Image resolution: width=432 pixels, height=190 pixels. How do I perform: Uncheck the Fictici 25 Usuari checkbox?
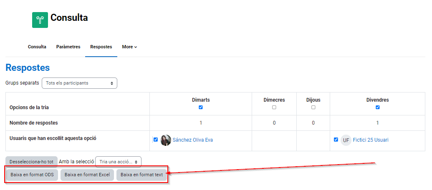(336, 140)
